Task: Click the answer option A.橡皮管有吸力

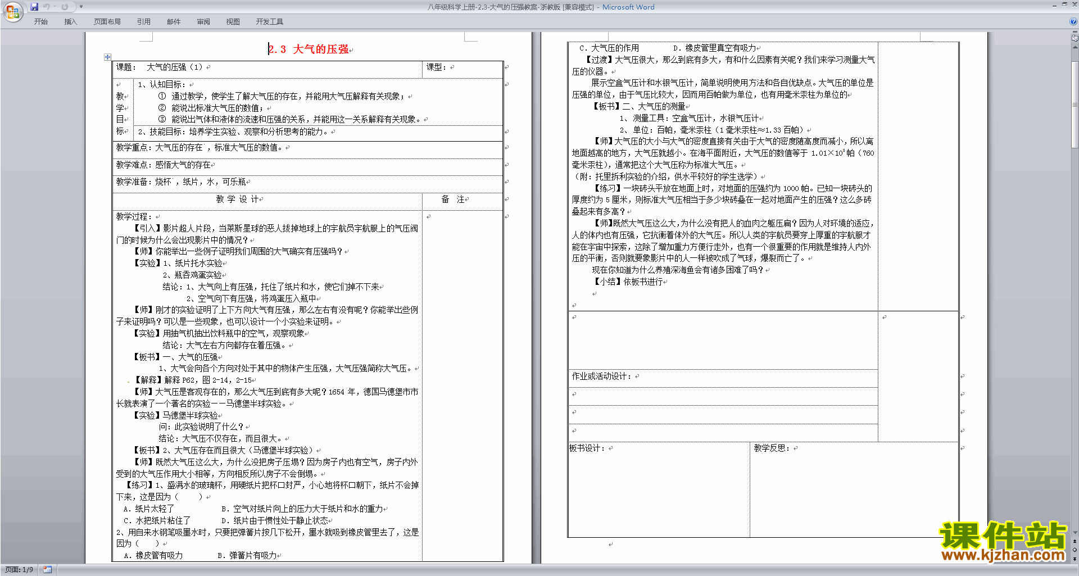Action: (153, 555)
